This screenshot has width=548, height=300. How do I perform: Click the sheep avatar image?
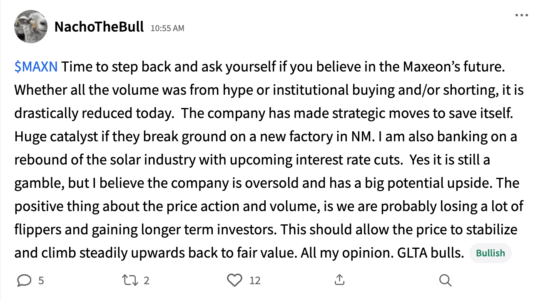pyautogui.click(x=31, y=27)
